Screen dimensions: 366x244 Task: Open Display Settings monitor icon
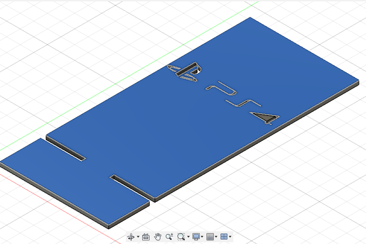click(196, 237)
